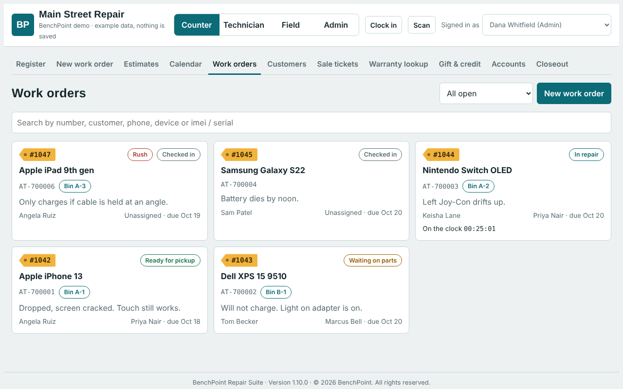Switch to the Estimates tab

pyautogui.click(x=141, y=64)
